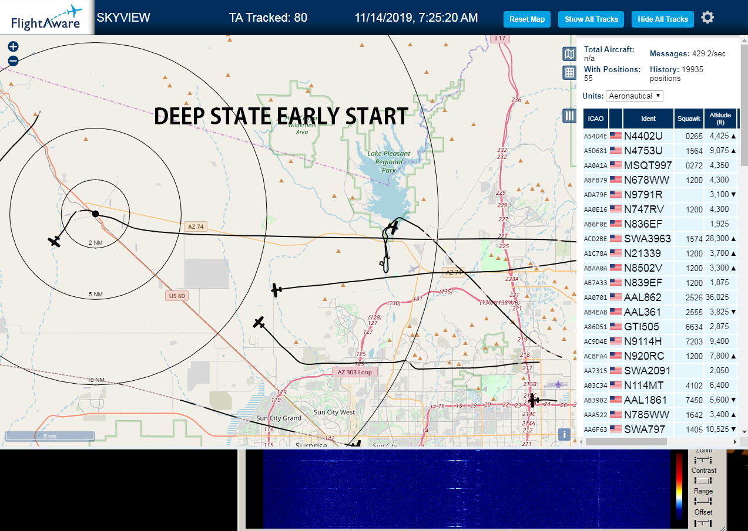Image resolution: width=748 pixels, height=531 pixels.
Task: Select the AAL1861 aircraft row
Action: [660, 400]
